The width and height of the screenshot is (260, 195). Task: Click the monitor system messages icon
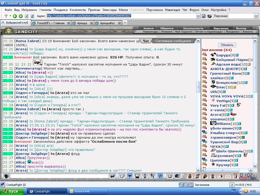[137, 176]
